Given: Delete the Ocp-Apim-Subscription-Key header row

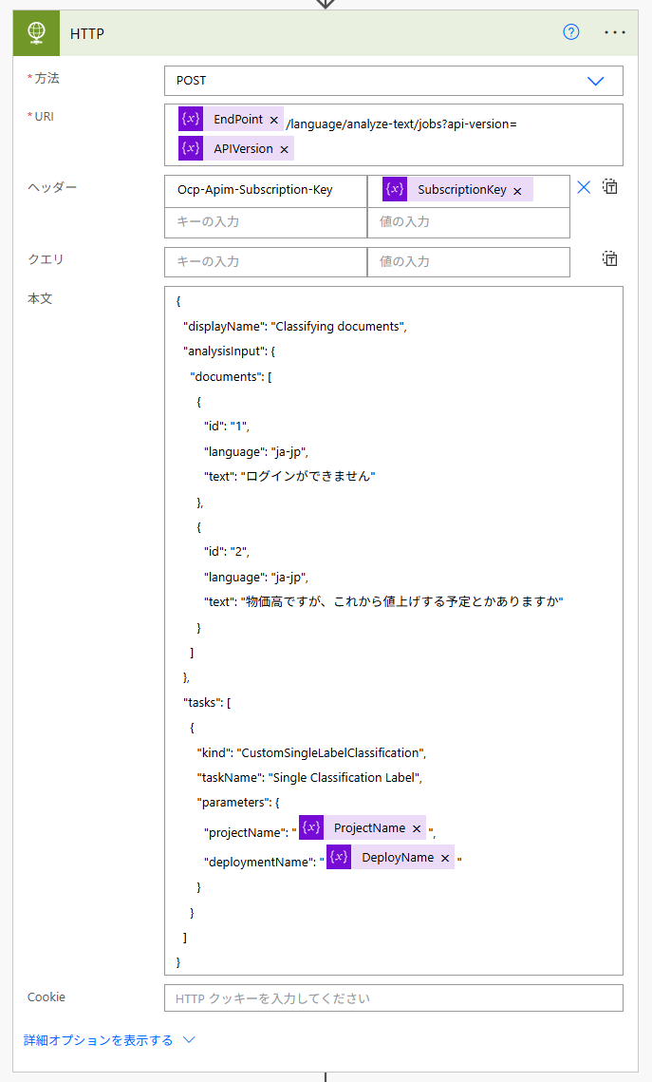Looking at the screenshot, I should (x=583, y=187).
